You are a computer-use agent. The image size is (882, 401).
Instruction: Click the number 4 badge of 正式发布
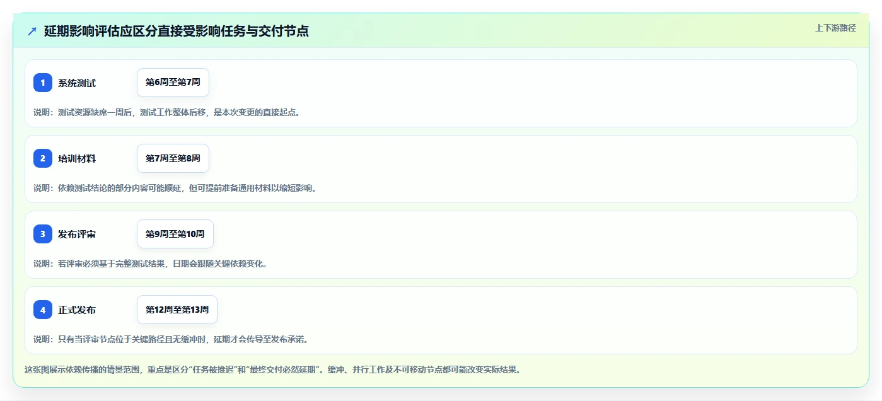click(x=43, y=310)
